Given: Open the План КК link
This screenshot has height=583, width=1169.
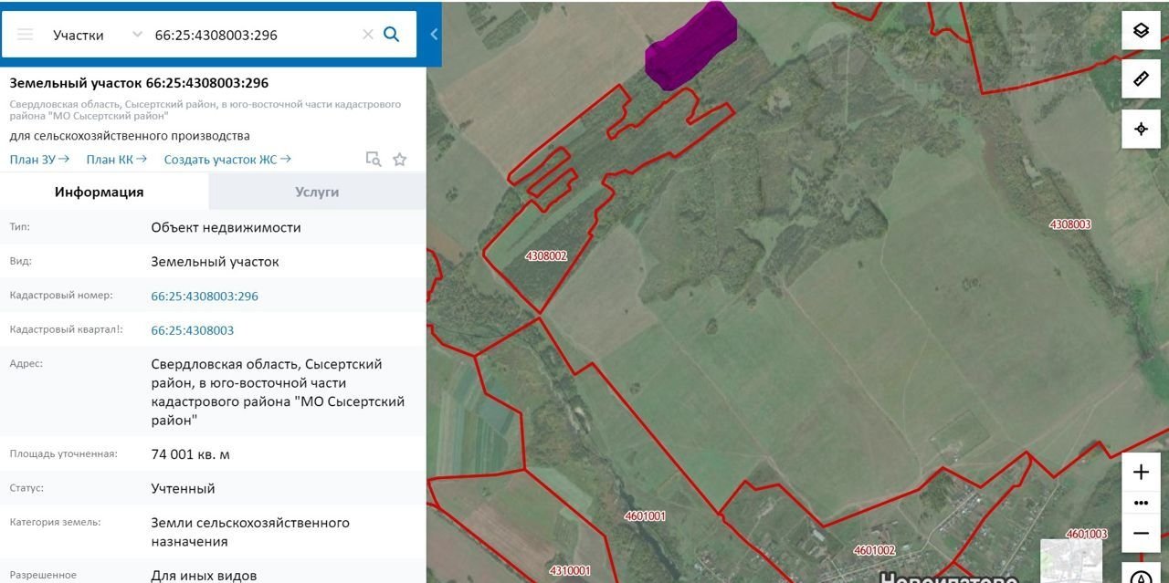Looking at the screenshot, I should point(116,160).
